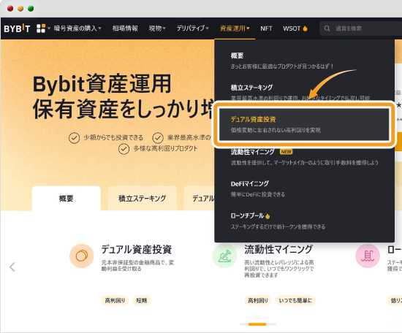Click the Bybit logo

17,28
